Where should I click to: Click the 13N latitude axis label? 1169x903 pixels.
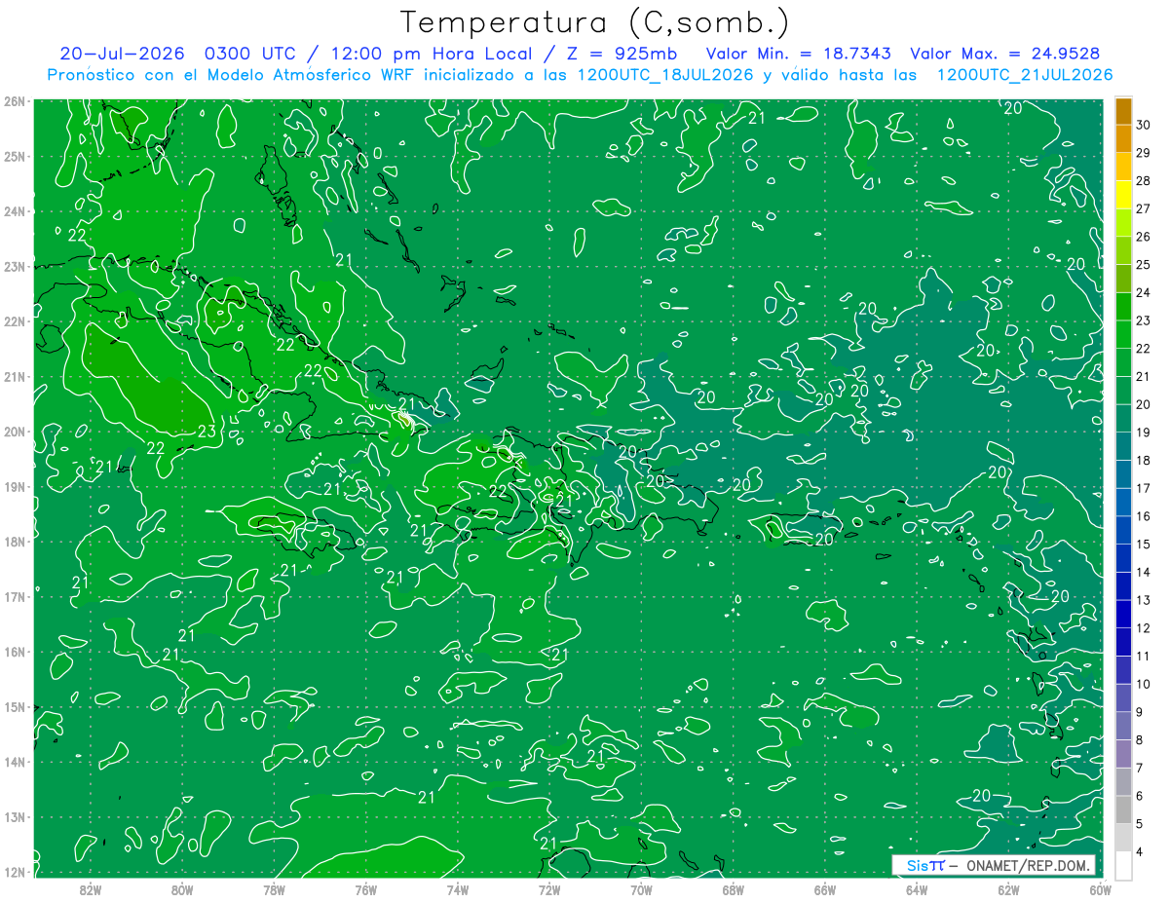14,817
